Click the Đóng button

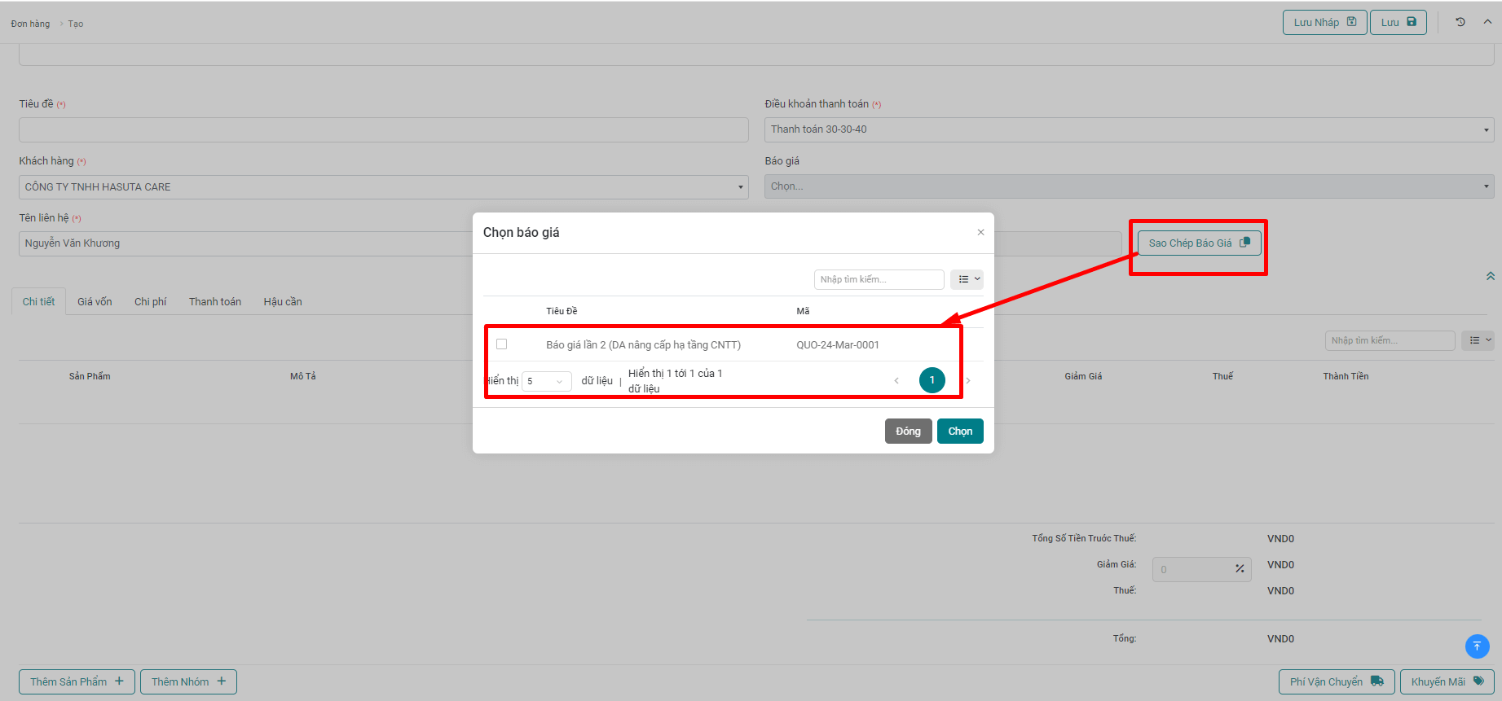coord(908,432)
